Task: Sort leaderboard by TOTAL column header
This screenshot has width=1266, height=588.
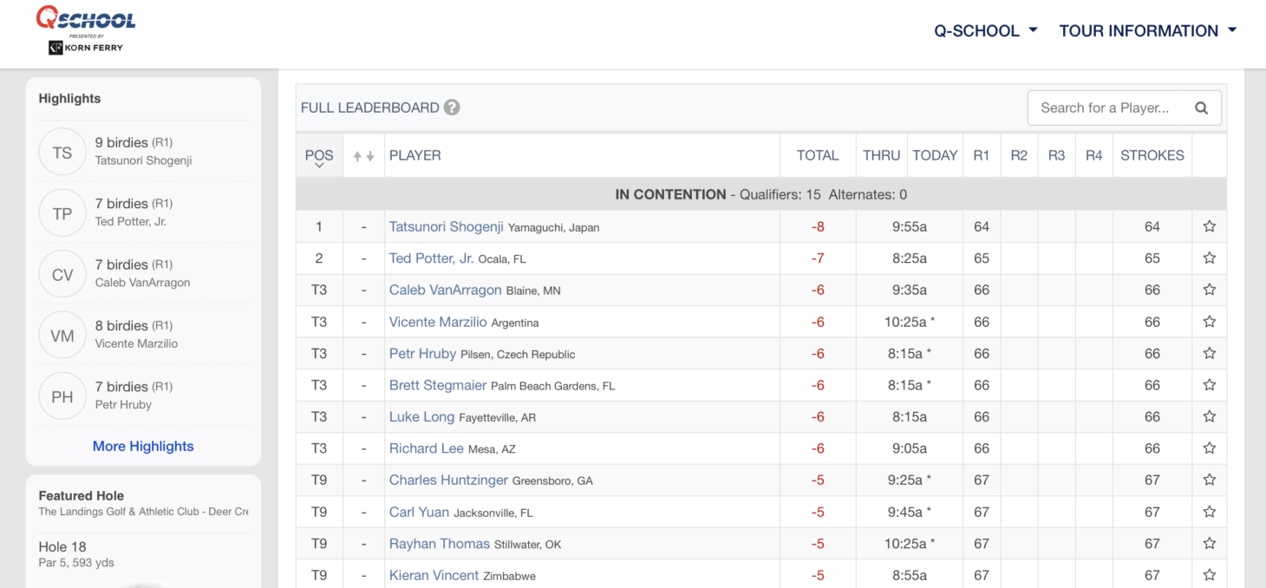Action: (x=817, y=155)
